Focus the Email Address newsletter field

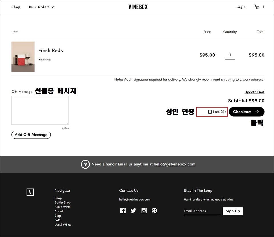pyautogui.click(x=202, y=211)
